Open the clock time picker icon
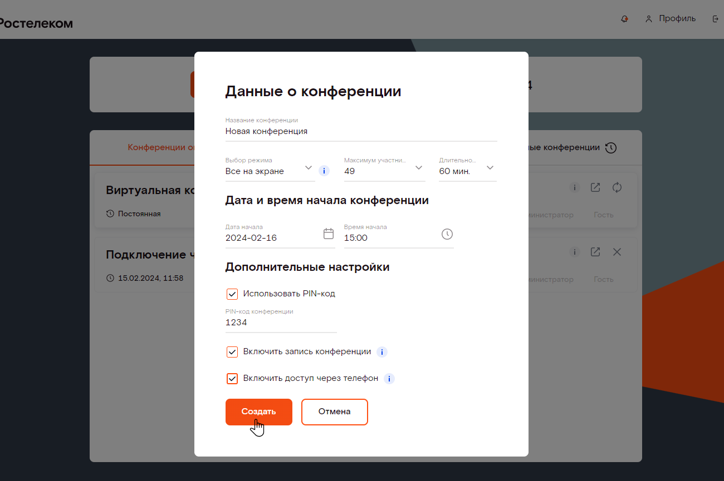 447,234
